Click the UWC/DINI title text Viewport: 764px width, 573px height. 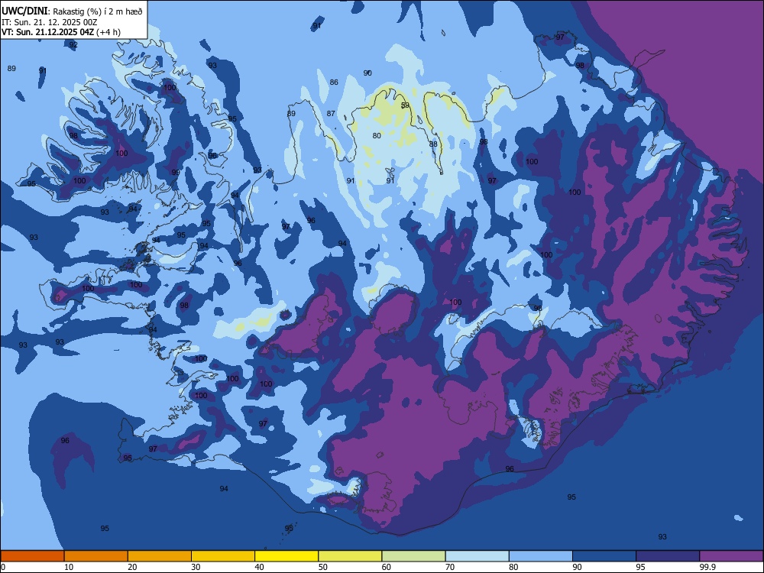[24, 11]
